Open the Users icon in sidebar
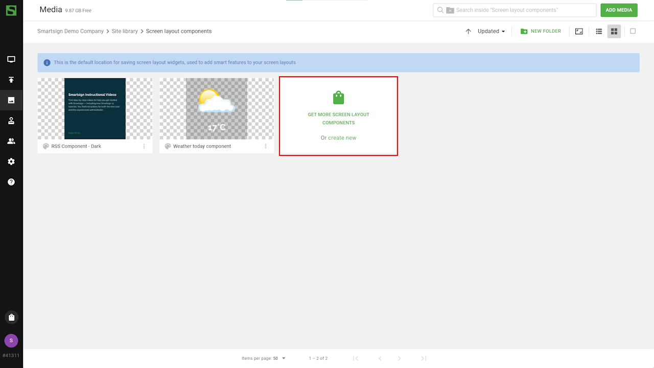Screen dimensions: 654x368 point(11,141)
